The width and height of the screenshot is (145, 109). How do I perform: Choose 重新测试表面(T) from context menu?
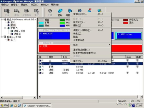click(x=91, y=50)
